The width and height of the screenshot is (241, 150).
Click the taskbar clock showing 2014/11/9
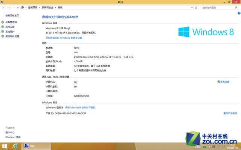[x=232, y=147]
